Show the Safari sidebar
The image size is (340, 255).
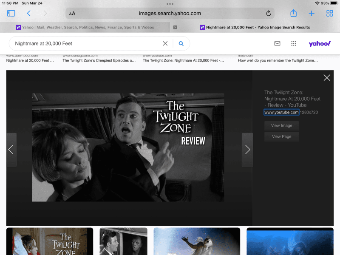tap(11, 14)
